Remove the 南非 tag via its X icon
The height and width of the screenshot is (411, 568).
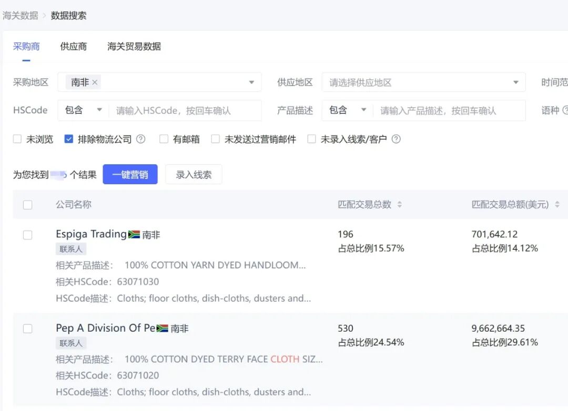point(95,82)
